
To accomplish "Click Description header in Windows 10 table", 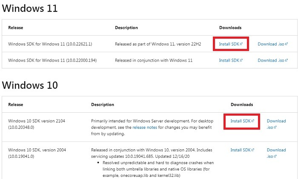I will (103, 105).
